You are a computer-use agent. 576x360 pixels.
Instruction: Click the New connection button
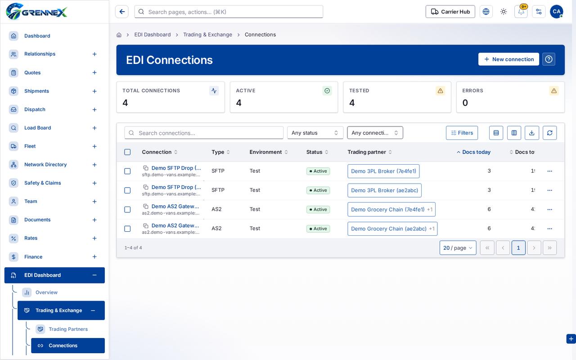(508, 59)
